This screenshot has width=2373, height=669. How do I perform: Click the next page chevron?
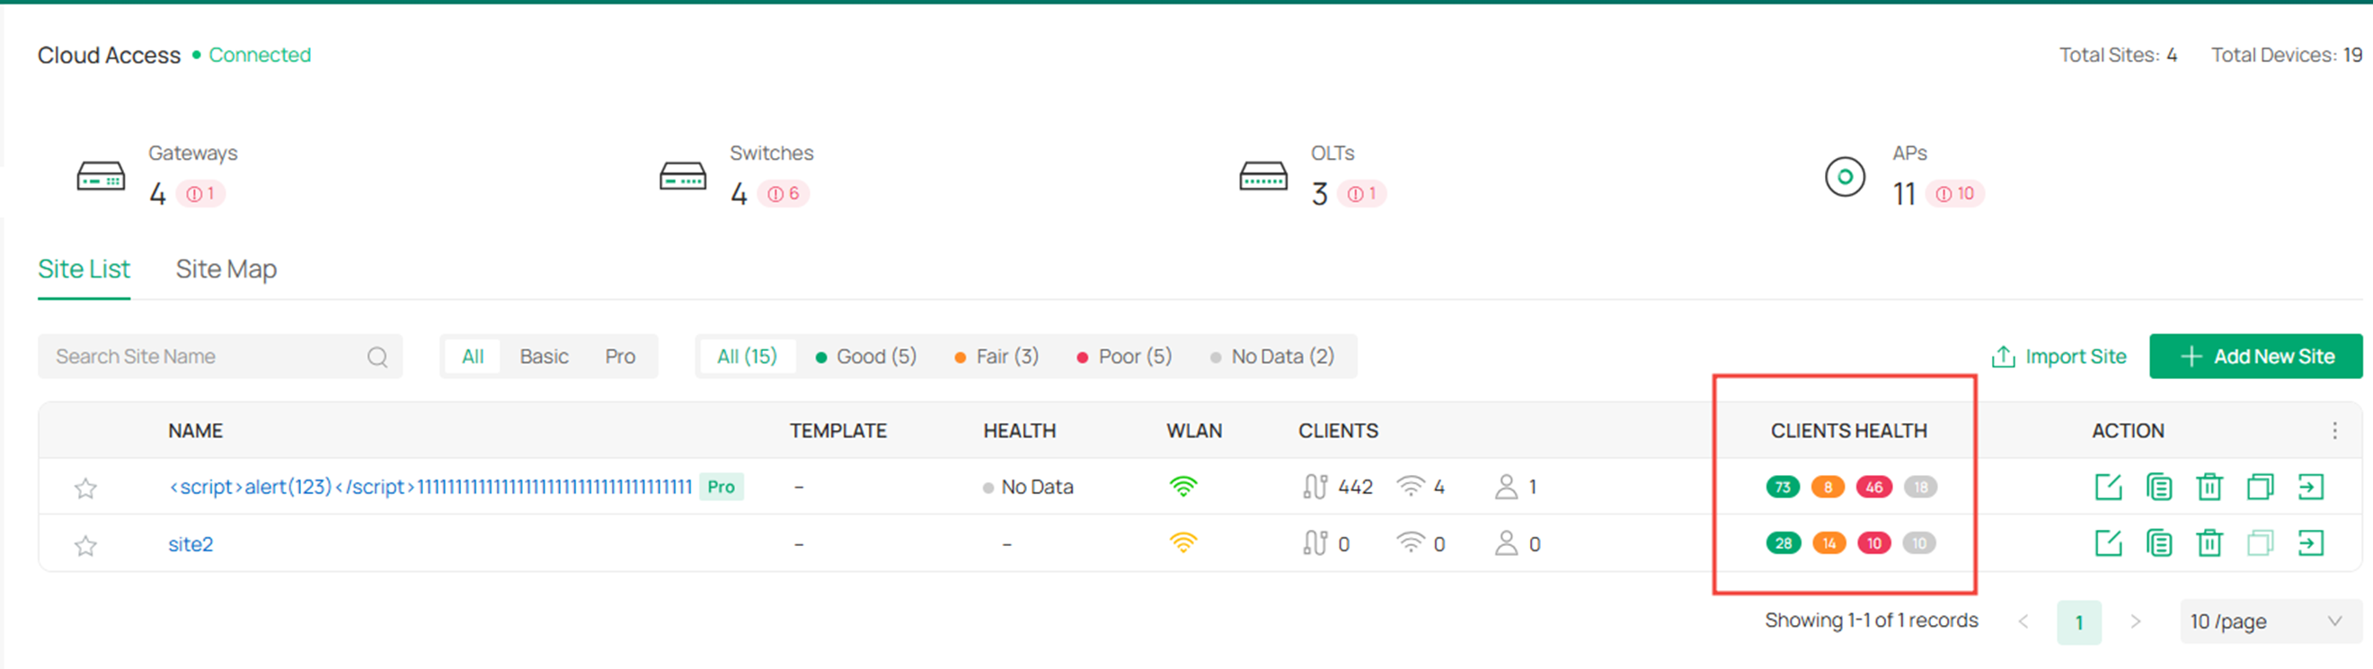2135,621
